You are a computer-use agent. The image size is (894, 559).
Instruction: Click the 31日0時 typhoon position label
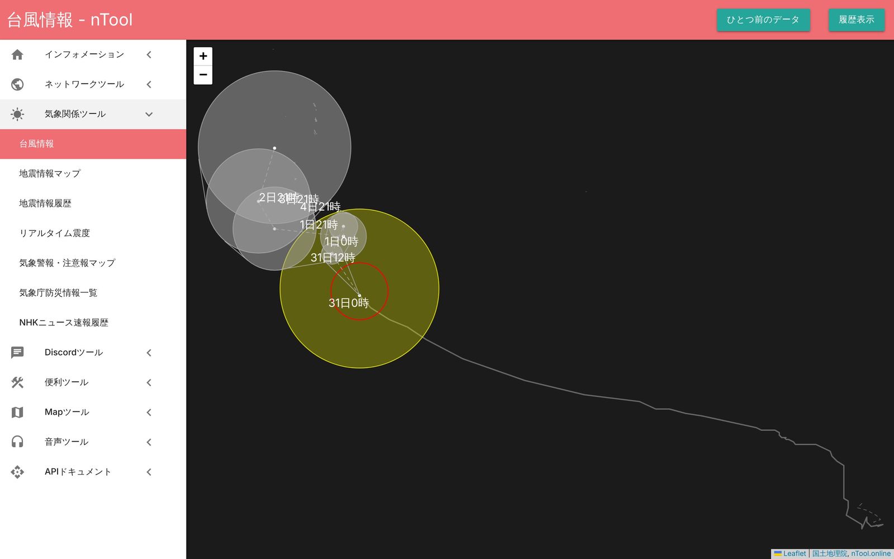tap(349, 303)
